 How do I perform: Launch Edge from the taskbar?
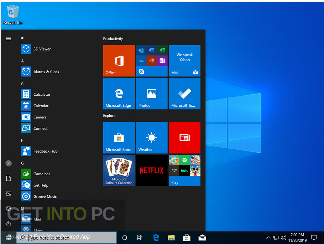click(156, 238)
